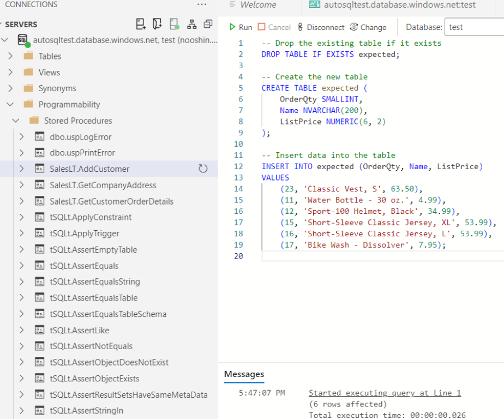The image size is (504, 419).
Task: Click the Welcome tab icon
Action: (232, 4)
